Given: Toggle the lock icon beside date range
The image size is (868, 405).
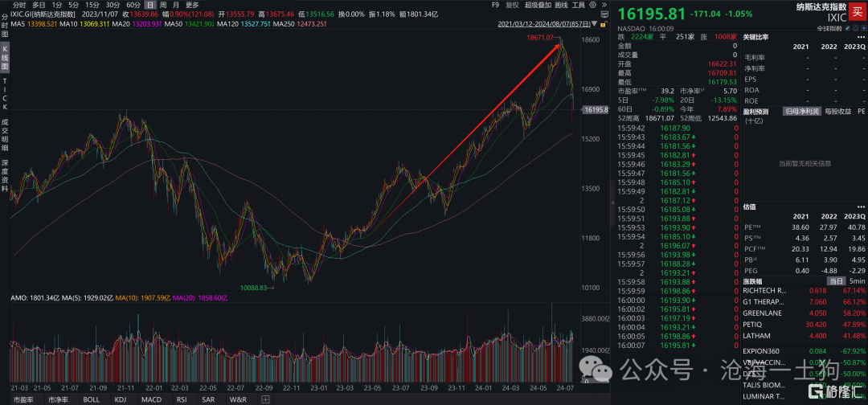Looking at the screenshot, I should 604,24.
